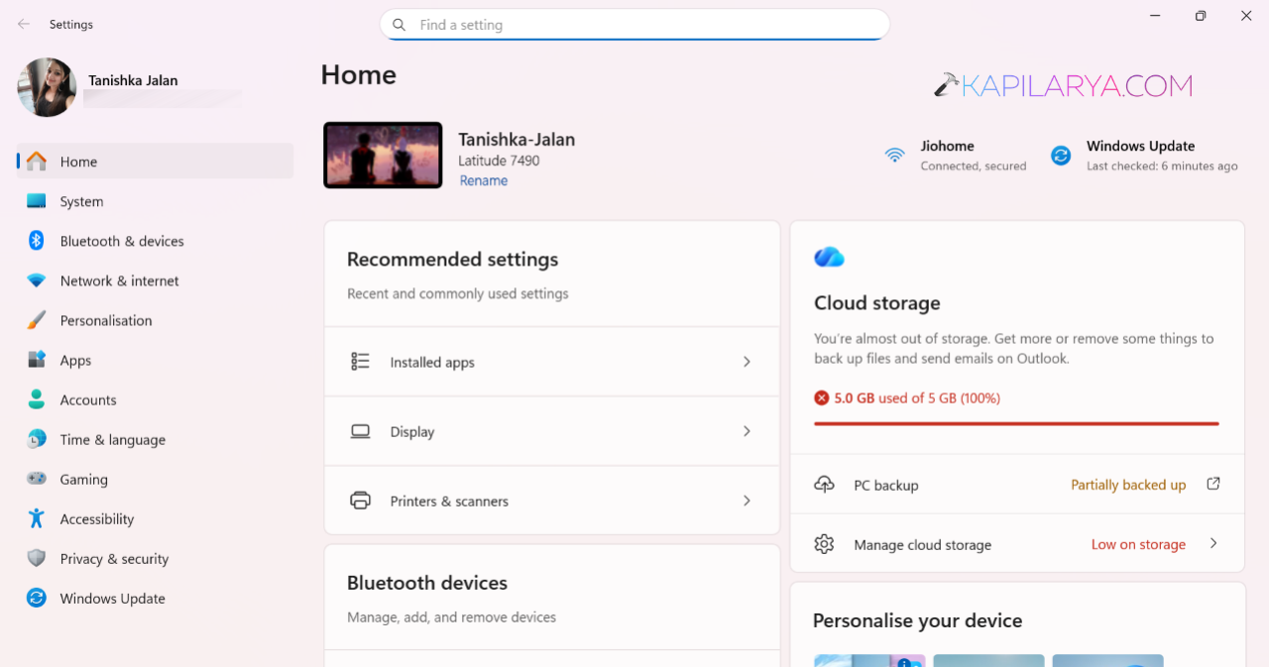Open the Bluetooth & devices icon in sidebar
This screenshot has height=667, width=1269.
pos(37,241)
